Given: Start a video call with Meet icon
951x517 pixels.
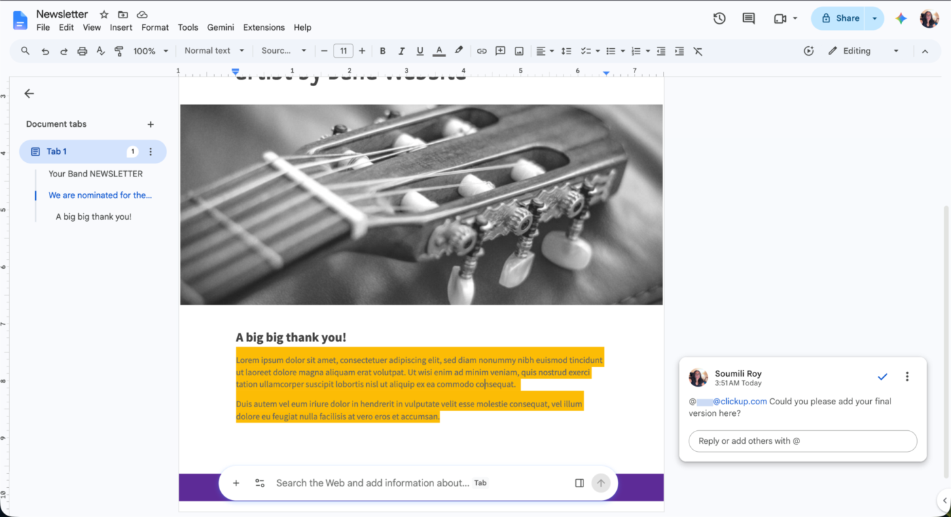Looking at the screenshot, I should tap(780, 18).
